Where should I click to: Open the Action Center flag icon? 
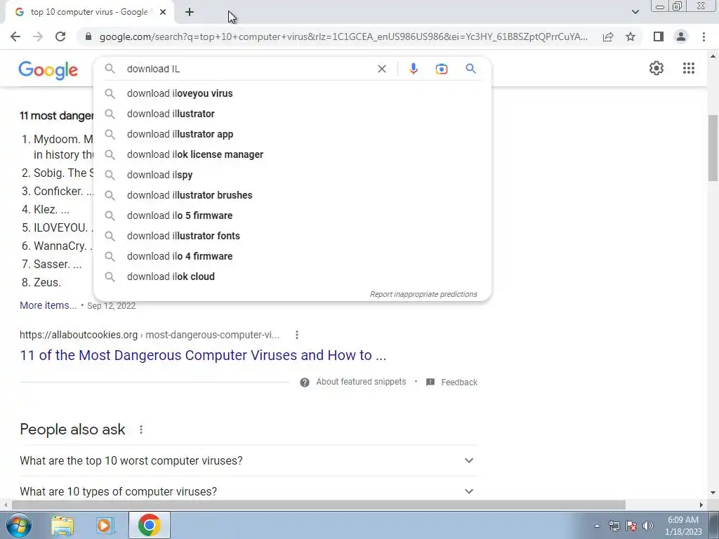click(x=631, y=526)
